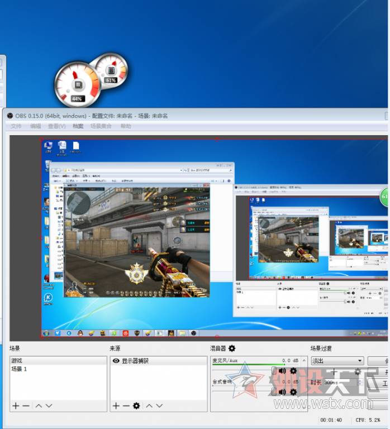The width and height of the screenshot is (390, 429).
Task: Remove selected source with minus icon
Action: (126, 406)
